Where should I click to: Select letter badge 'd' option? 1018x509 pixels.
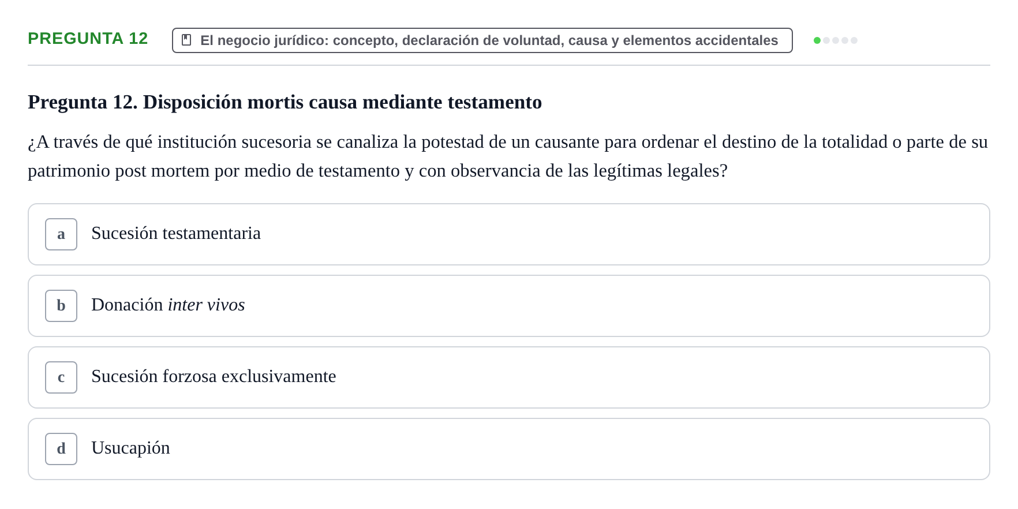click(x=61, y=449)
